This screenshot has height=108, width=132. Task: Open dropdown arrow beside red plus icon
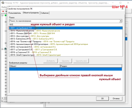point(6,11)
